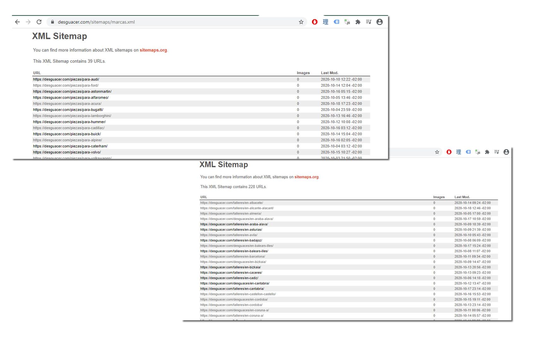Open the piezas/para-alpine/ link
The width and height of the screenshot is (536, 348).
click(68, 140)
